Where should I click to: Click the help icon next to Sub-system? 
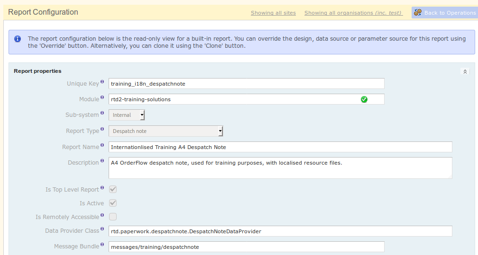pos(102,113)
